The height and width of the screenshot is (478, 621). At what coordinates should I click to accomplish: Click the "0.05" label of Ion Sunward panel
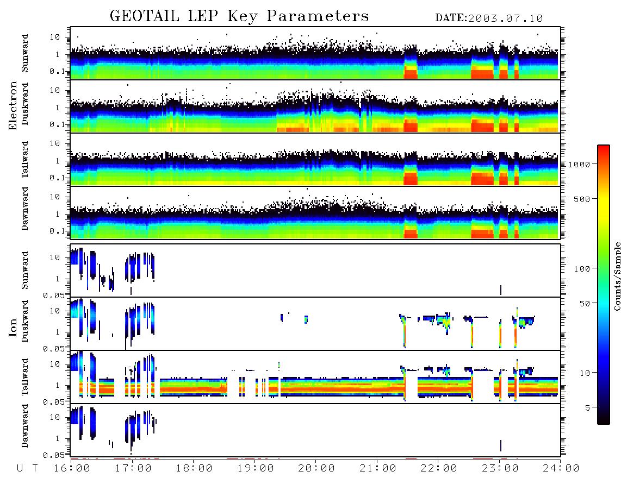(54, 295)
